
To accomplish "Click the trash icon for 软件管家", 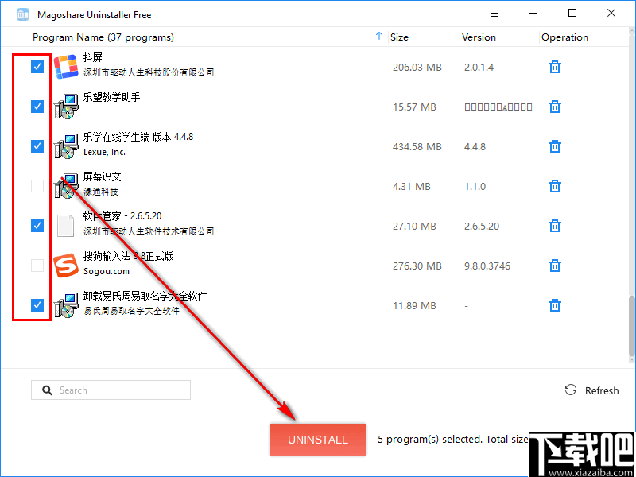I will tap(554, 226).
